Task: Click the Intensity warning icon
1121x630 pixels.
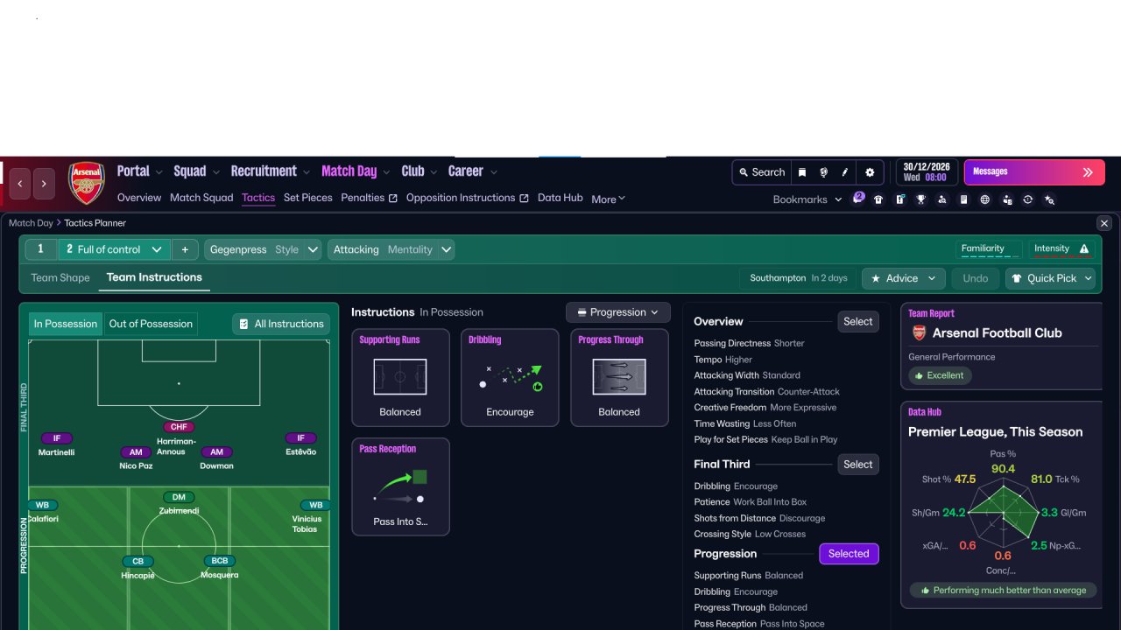Action: coord(1084,248)
